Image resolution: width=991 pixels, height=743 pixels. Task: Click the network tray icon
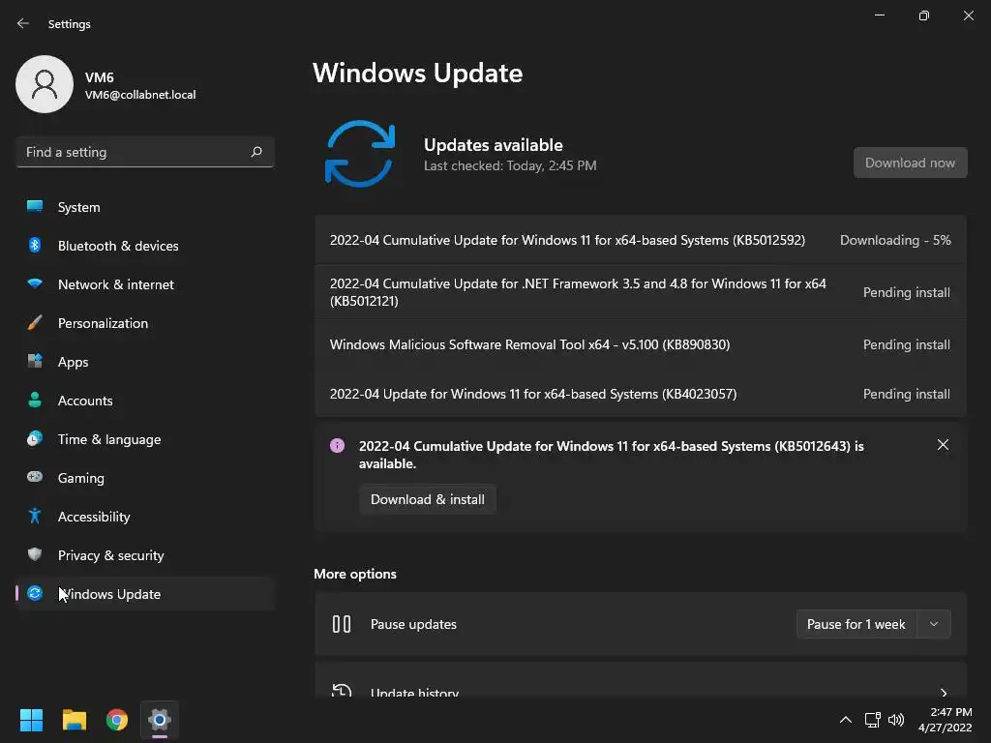[873, 720]
